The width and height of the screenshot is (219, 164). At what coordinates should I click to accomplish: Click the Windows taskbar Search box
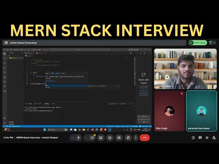57,130
